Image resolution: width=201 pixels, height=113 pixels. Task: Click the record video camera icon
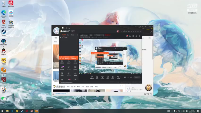click(x=125, y=77)
